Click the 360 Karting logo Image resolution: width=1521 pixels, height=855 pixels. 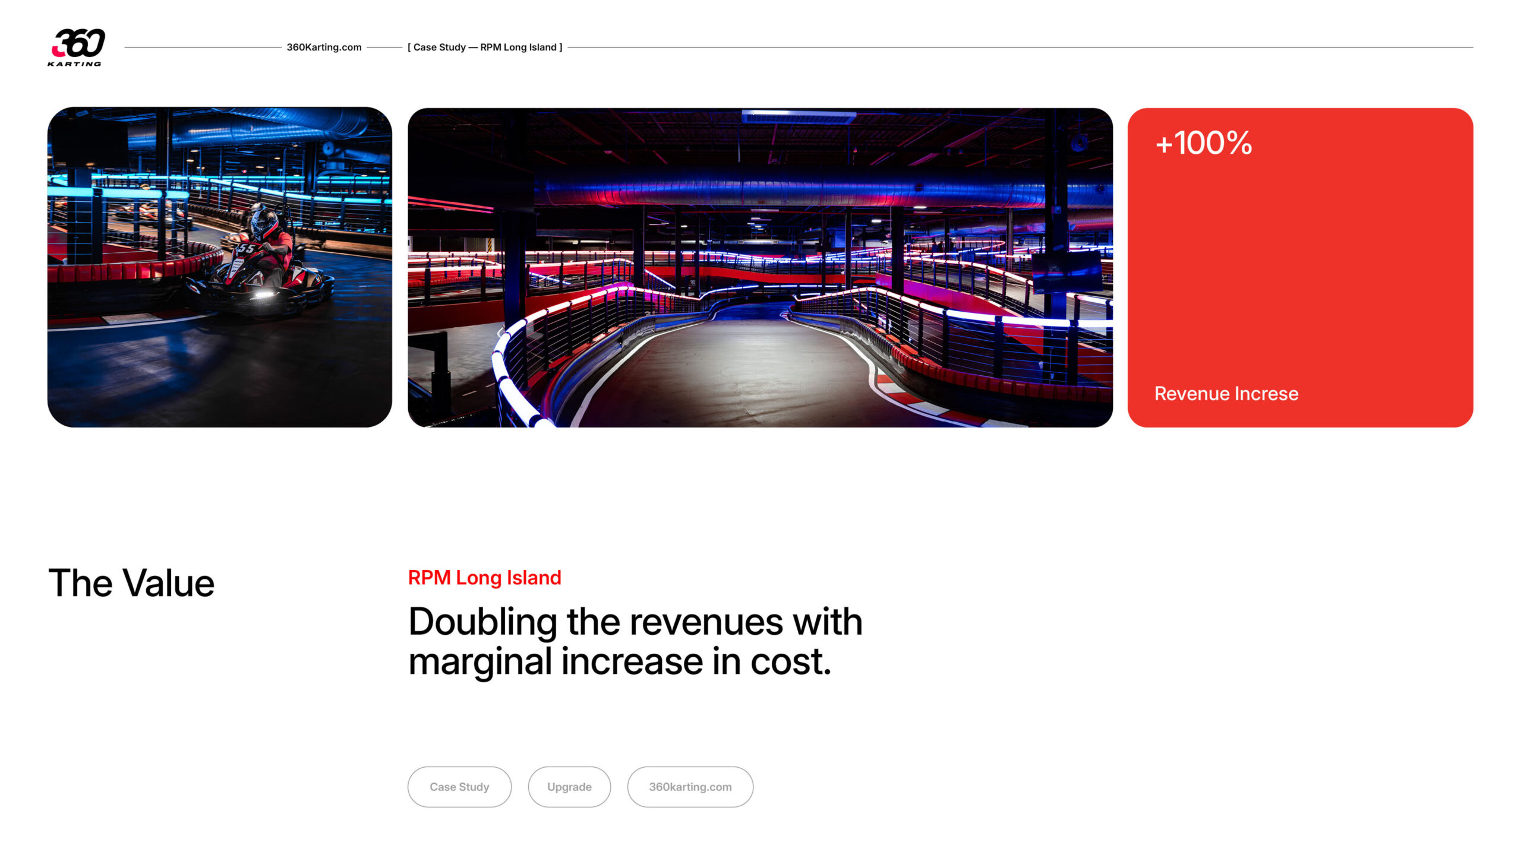click(76, 47)
